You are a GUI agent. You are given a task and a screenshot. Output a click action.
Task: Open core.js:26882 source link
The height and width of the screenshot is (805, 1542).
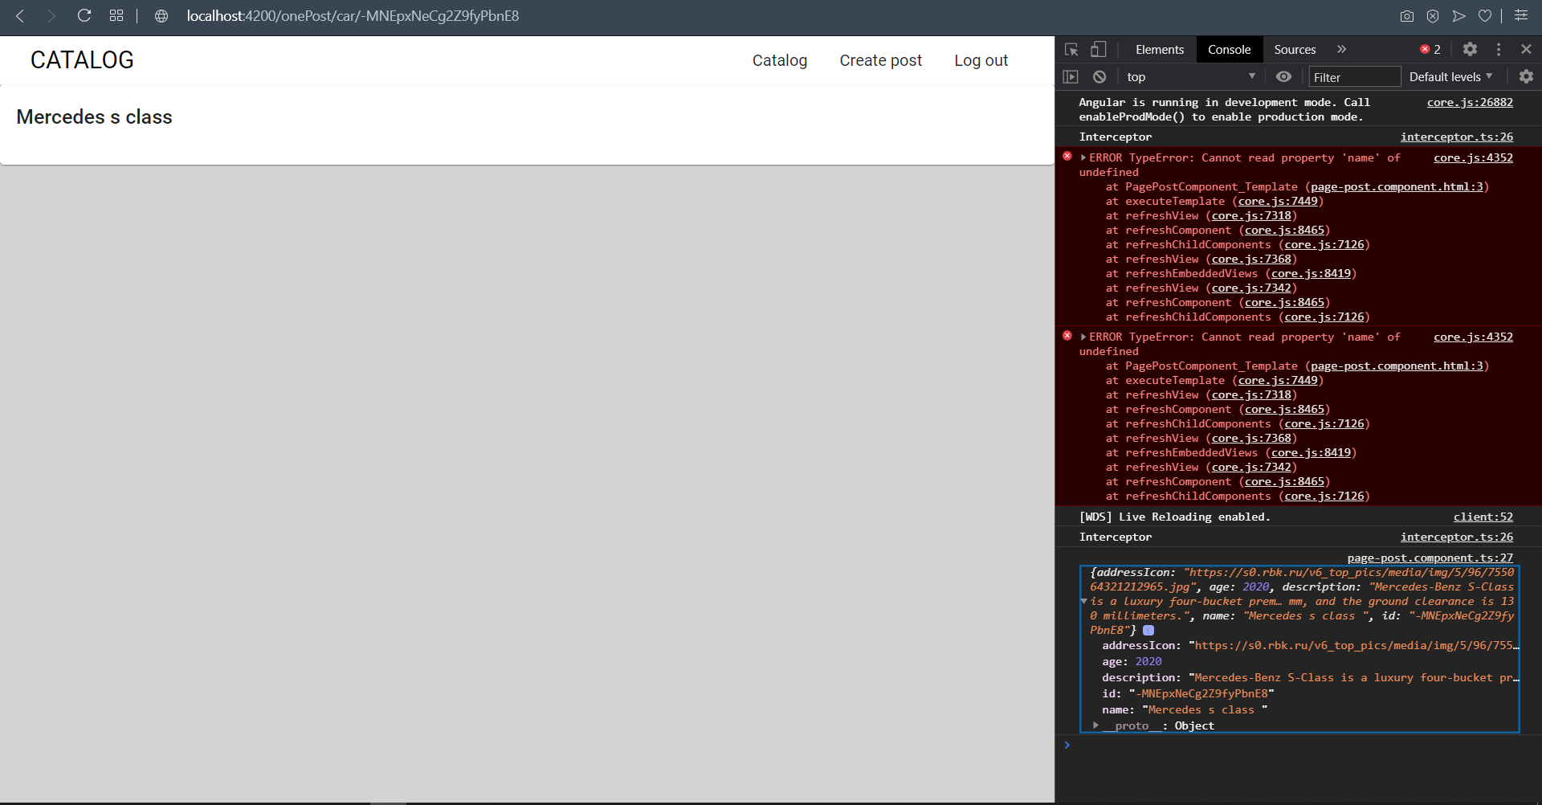pos(1470,102)
